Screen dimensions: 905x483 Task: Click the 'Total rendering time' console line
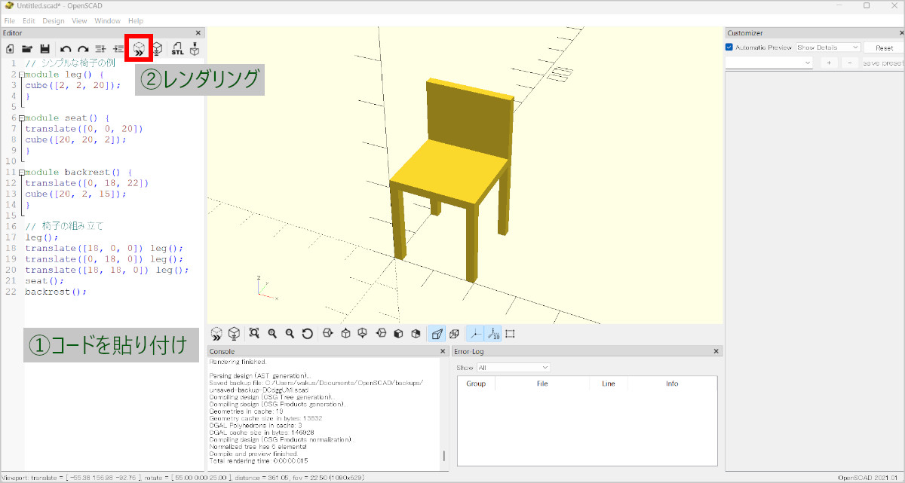[259, 460]
